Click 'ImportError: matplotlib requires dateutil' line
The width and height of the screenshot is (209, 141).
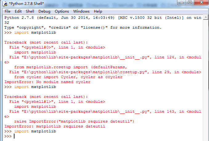[x=55, y=126]
